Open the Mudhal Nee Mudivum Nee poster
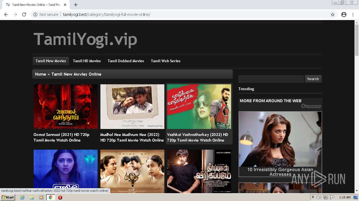Screen dimensions: 359x201 click(132, 107)
